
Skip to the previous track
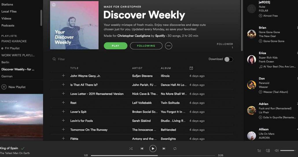(142, 149)
